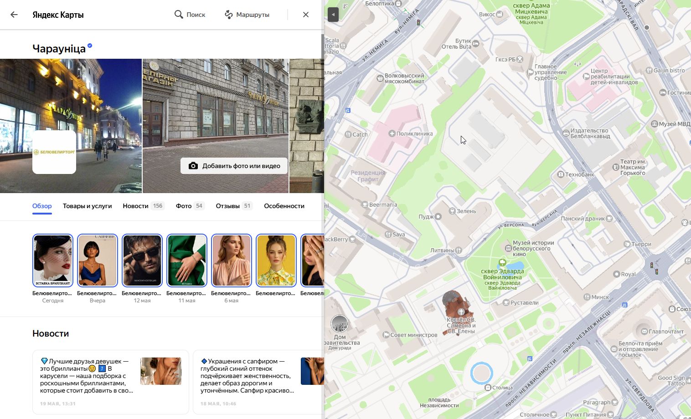Image resolution: width=691 pixels, height=419 pixels.
Task: Click the Белювелирторг logo thumbnail
Action: (x=54, y=152)
